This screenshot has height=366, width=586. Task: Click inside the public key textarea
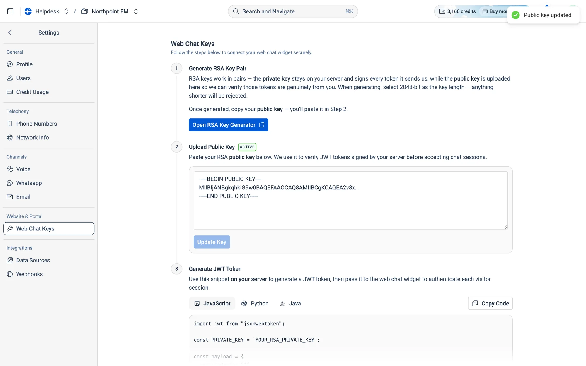click(350, 200)
